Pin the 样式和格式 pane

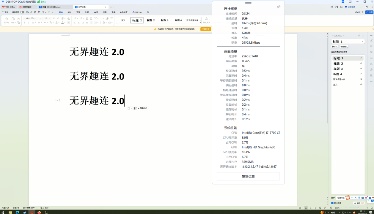coord(359,36)
